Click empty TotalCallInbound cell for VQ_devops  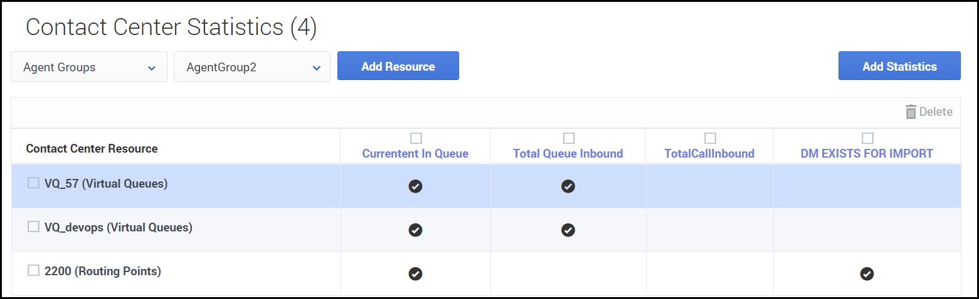pos(709,230)
